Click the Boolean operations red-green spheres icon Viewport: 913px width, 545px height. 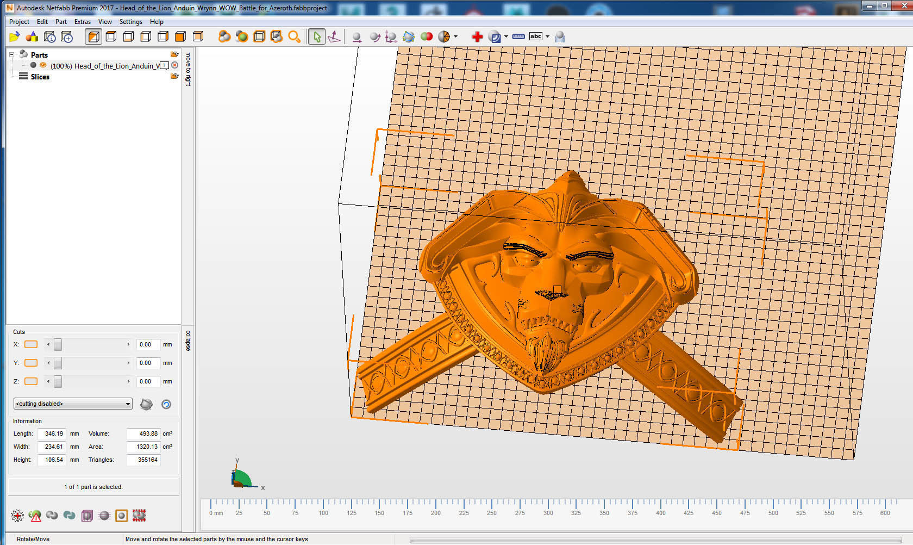(427, 36)
